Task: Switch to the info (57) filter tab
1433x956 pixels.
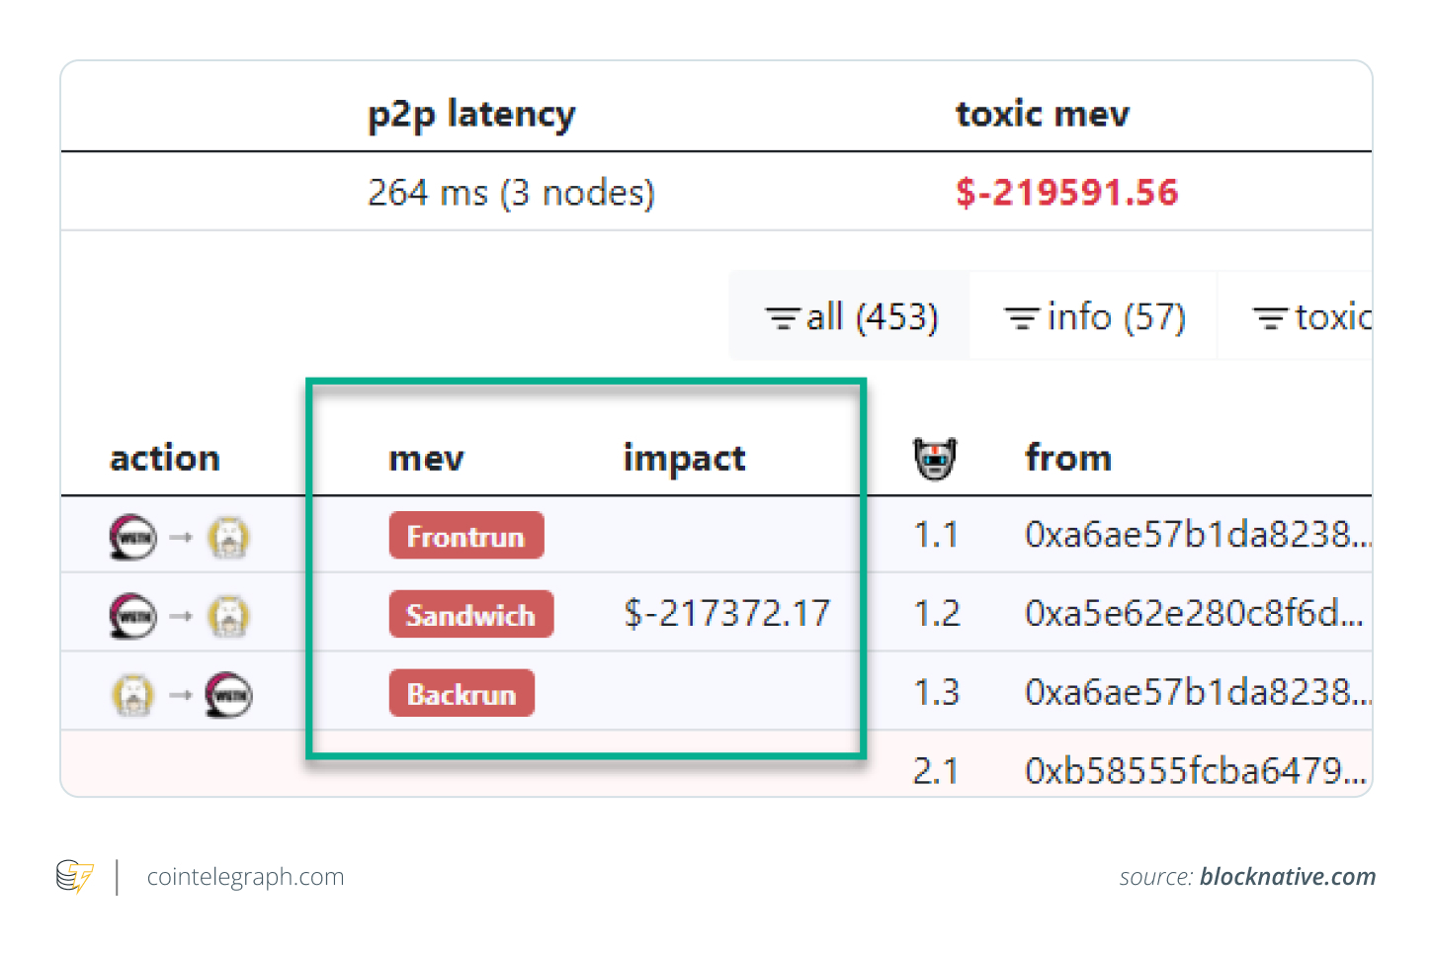Action: (1094, 317)
